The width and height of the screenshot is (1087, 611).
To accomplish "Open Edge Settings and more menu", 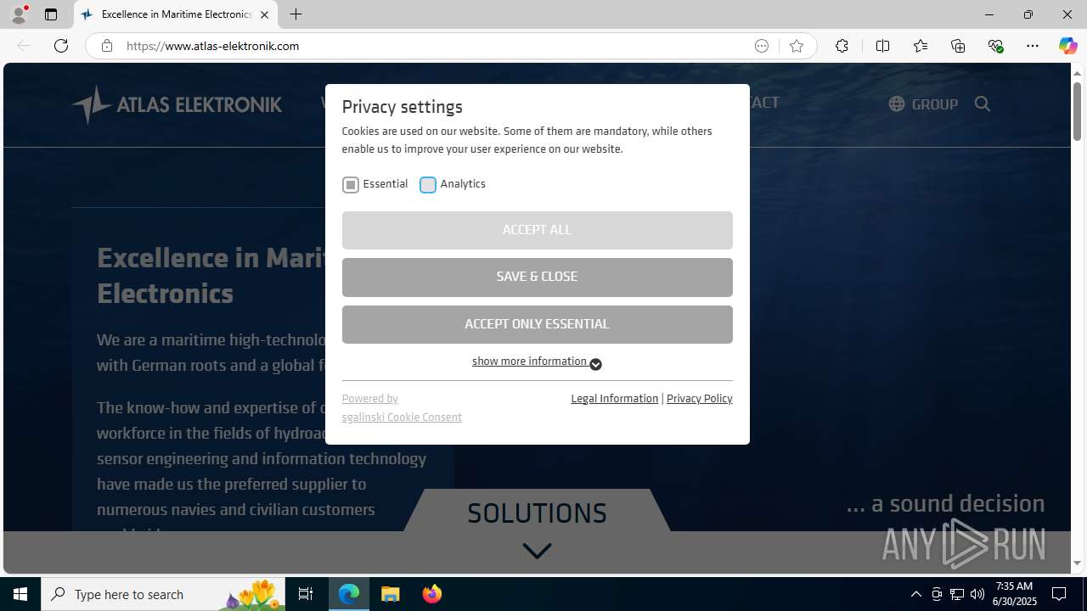I will click(x=1033, y=46).
